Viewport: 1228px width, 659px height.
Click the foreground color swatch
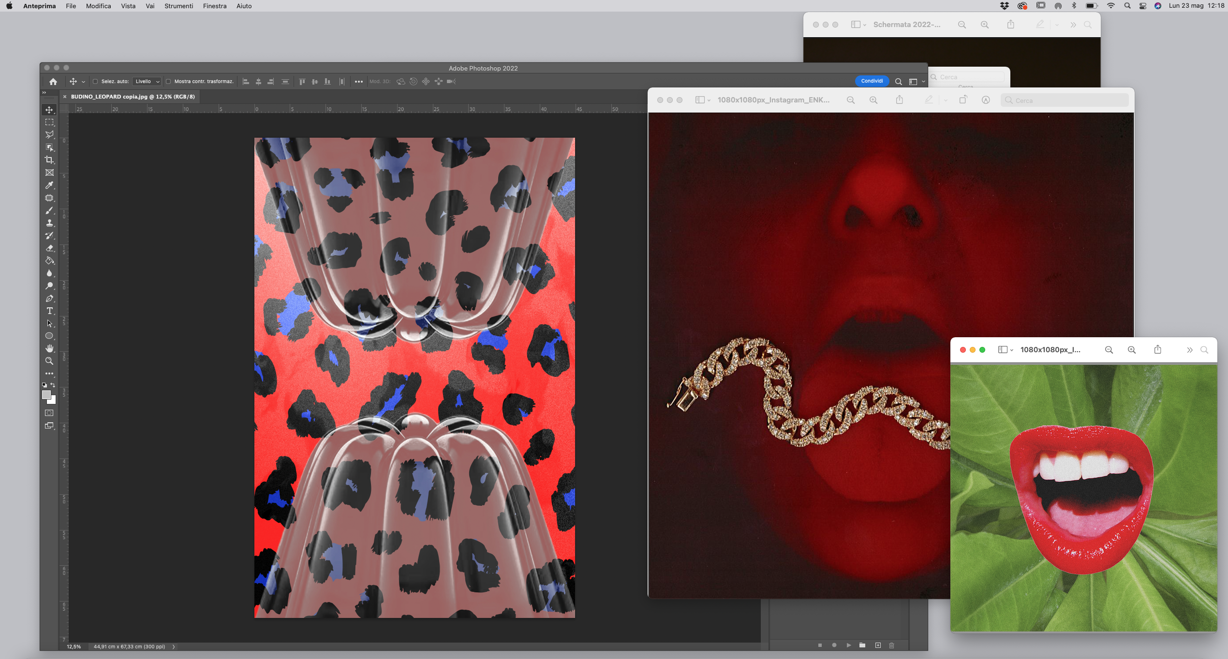click(46, 395)
